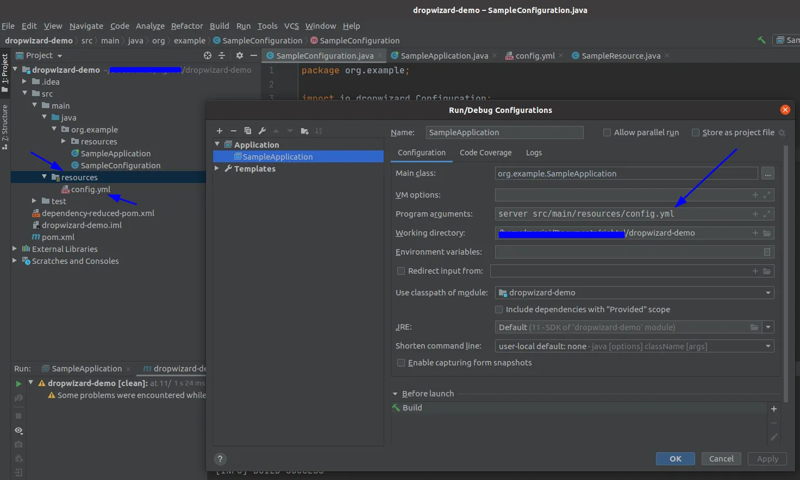Expand External Libraries node
This screenshot has width=800, height=480.
click(15, 249)
